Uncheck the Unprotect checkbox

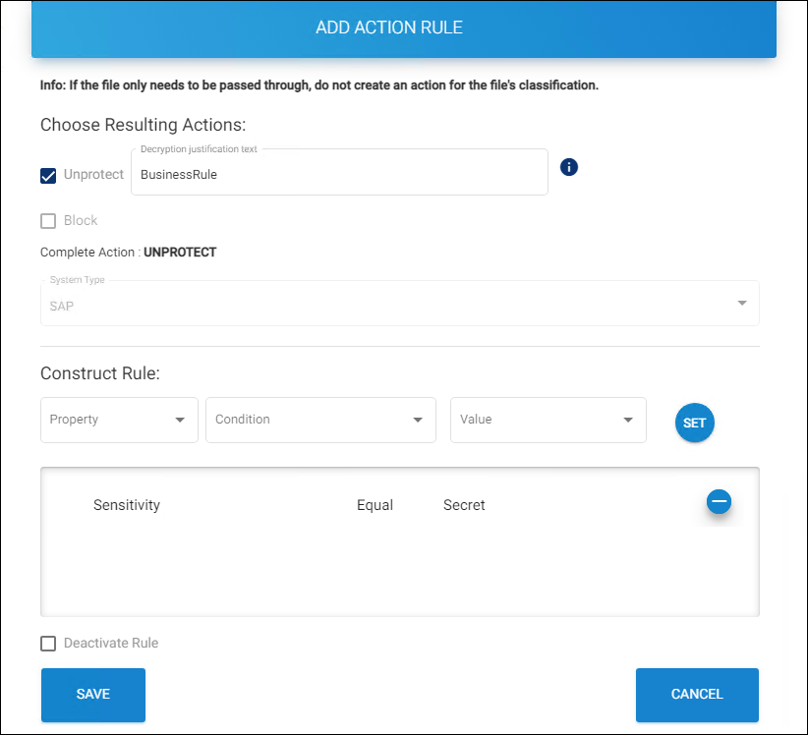48,176
